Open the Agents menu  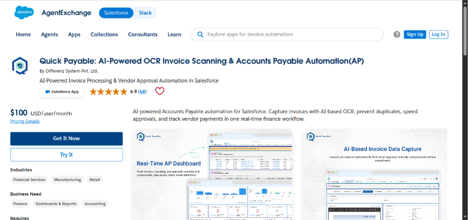point(49,35)
